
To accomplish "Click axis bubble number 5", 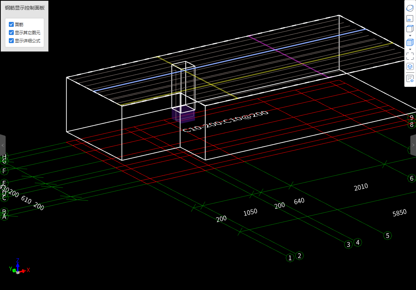I will click(x=388, y=236).
